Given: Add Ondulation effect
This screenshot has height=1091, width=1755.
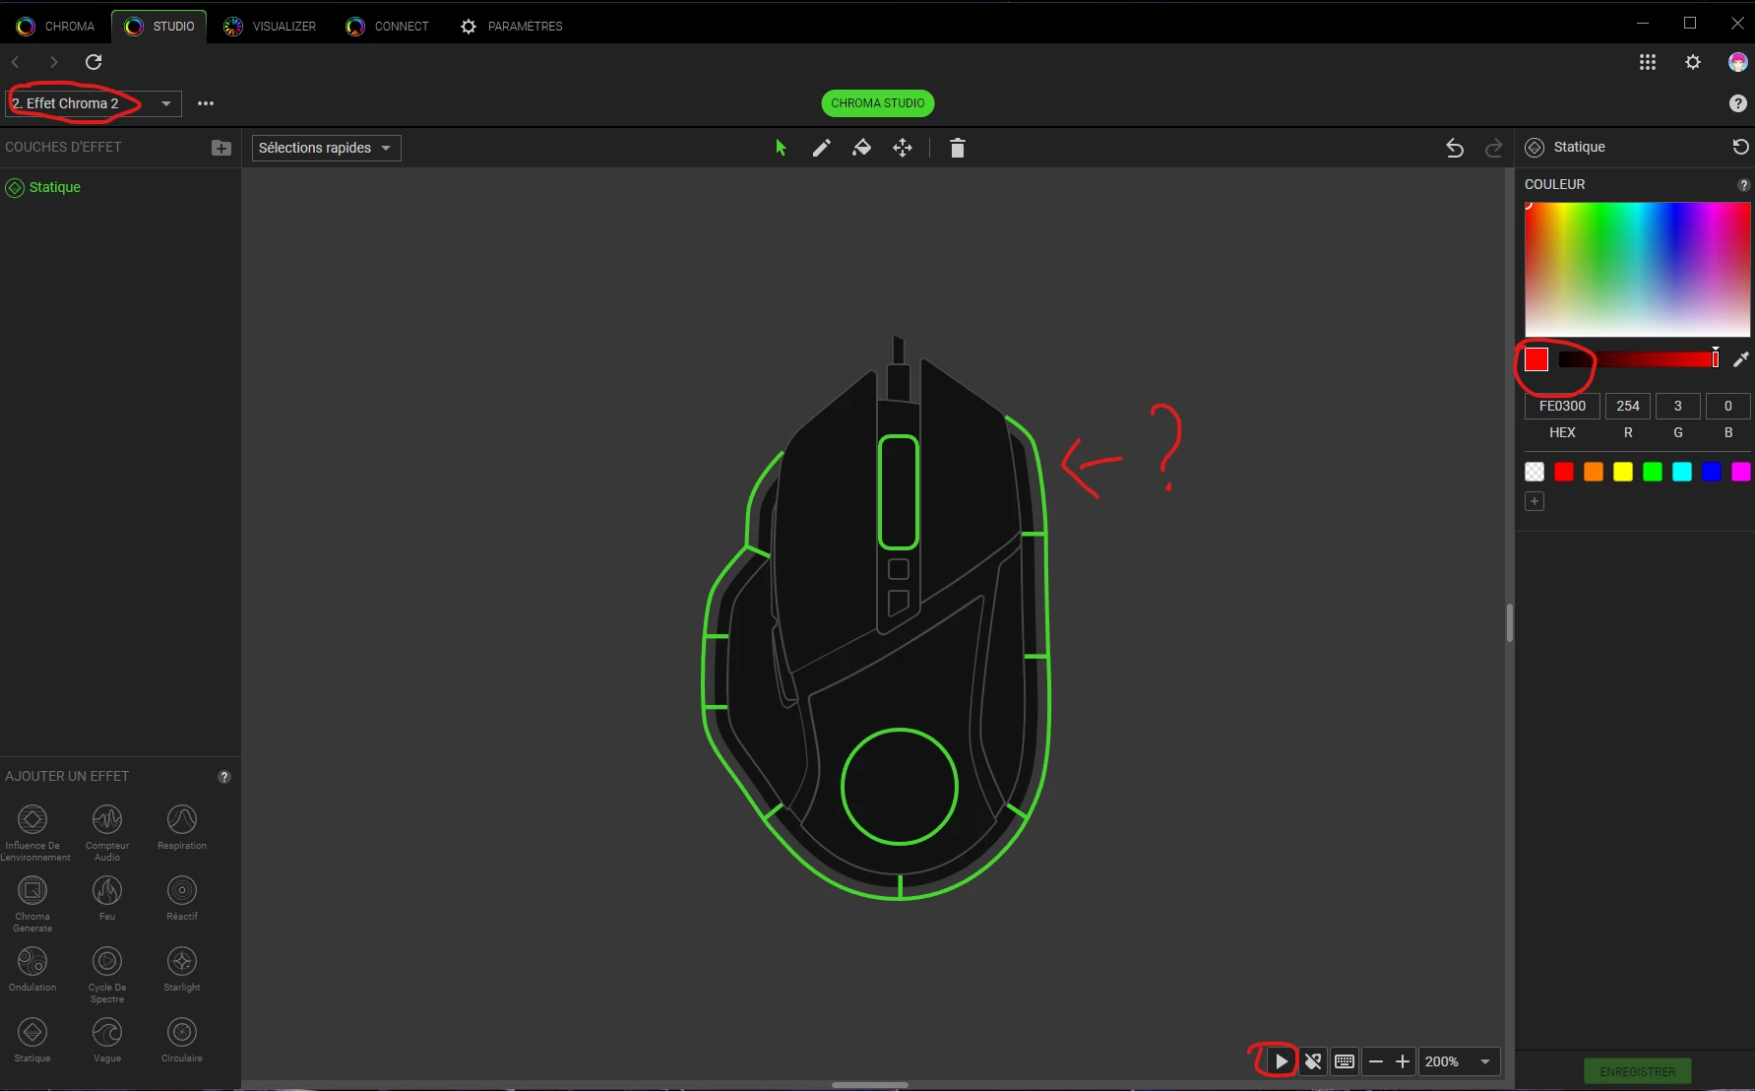Looking at the screenshot, I should (32, 969).
